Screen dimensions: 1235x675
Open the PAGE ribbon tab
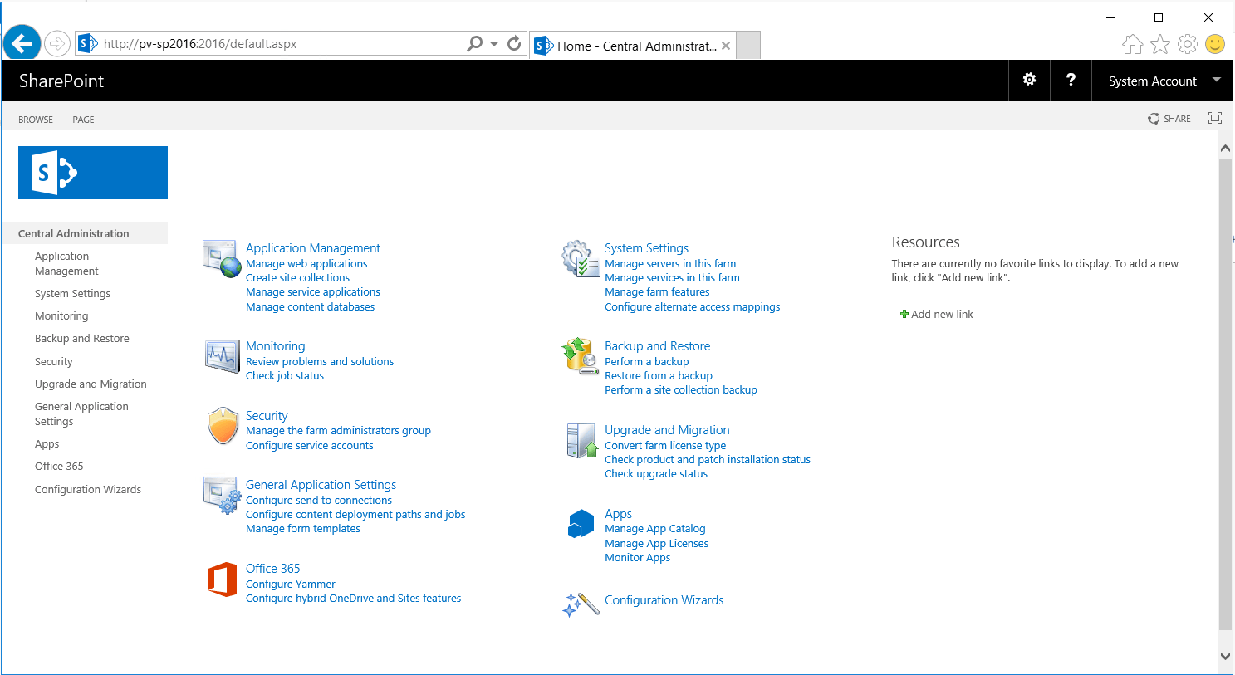[83, 120]
